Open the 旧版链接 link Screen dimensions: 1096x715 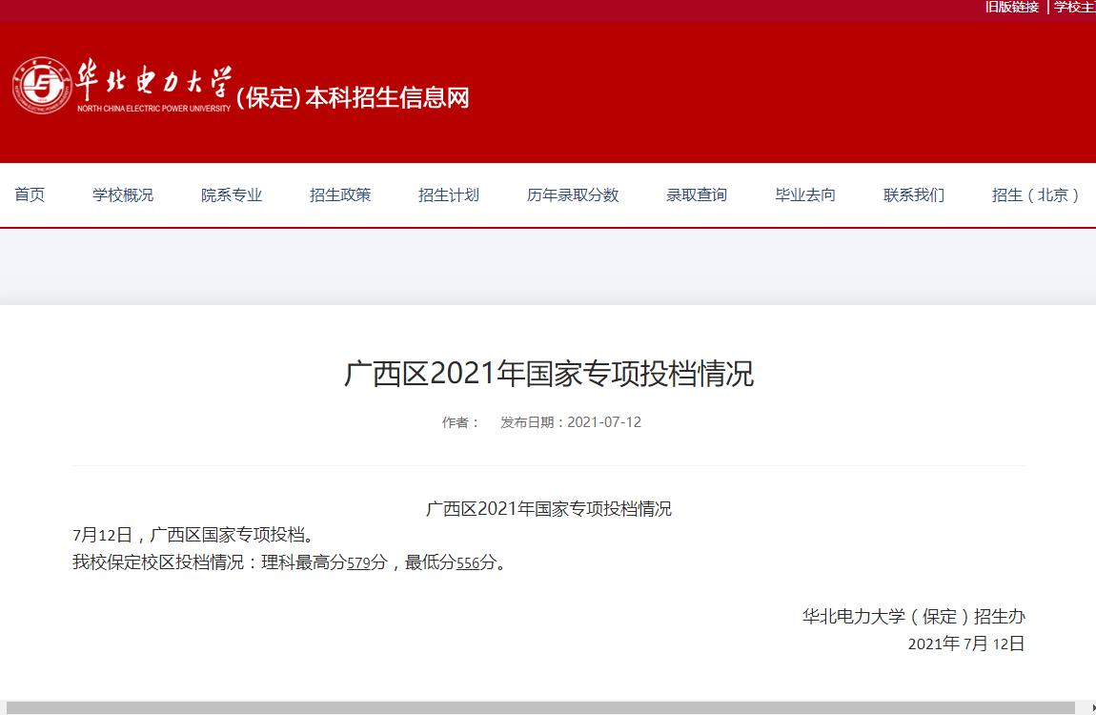point(1011,7)
